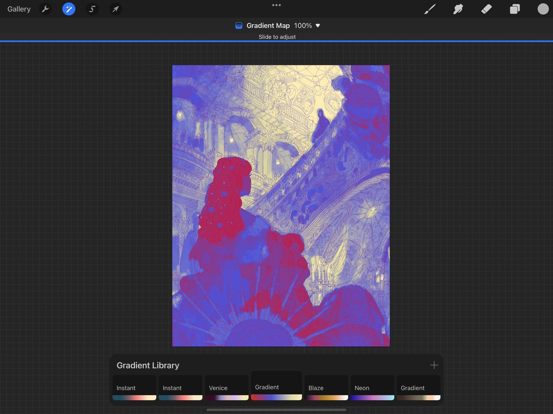Image resolution: width=553 pixels, height=414 pixels.
Task: Select the Transform arrow tool
Action: point(115,9)
